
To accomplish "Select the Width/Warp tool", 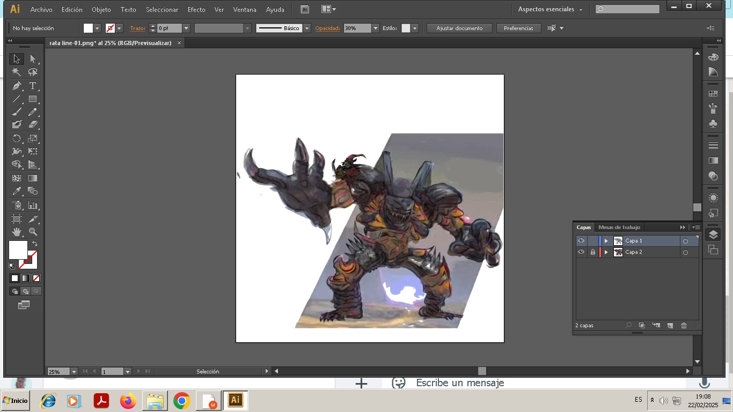I will coord(17,151).
